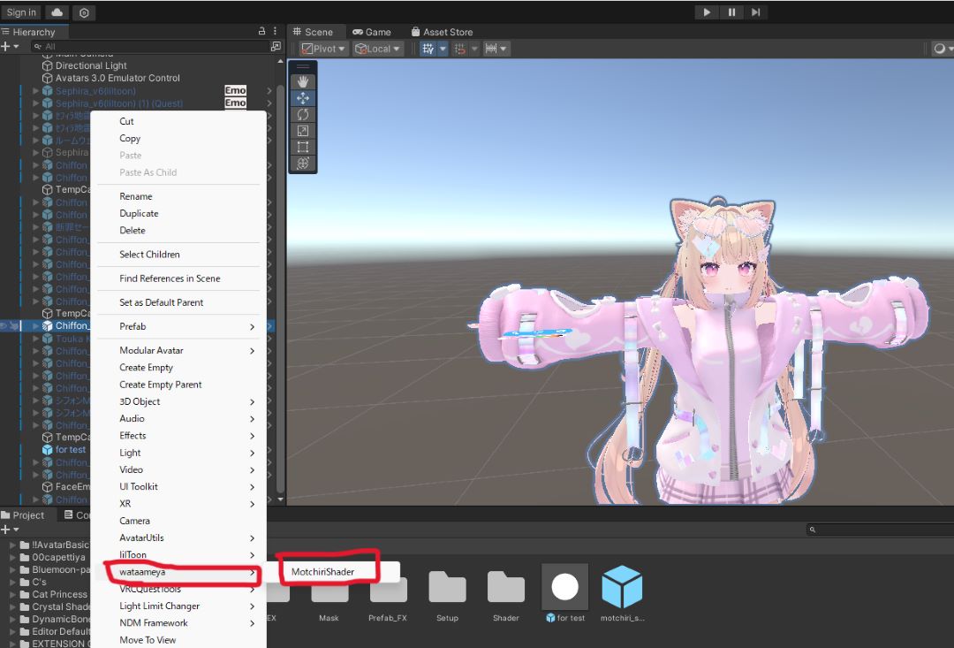
Task: Open the Modular Avatar submenu
Action: pos(178,350)
